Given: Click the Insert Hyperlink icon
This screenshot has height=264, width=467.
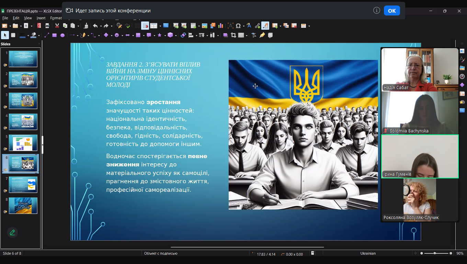Looking at the screenshot, I should pos(257,26).
